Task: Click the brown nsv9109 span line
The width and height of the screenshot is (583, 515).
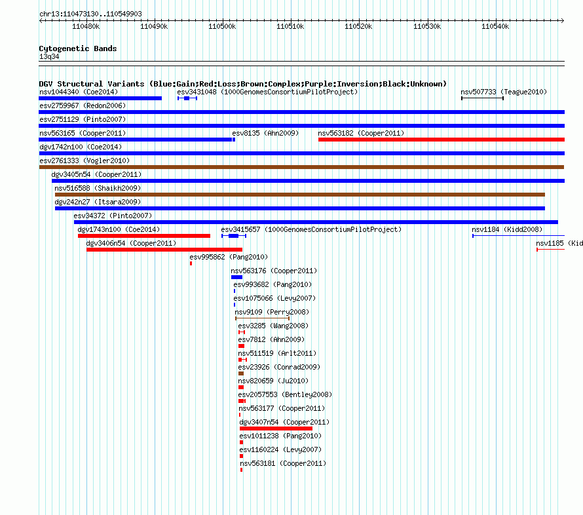Action: [263, 318]
